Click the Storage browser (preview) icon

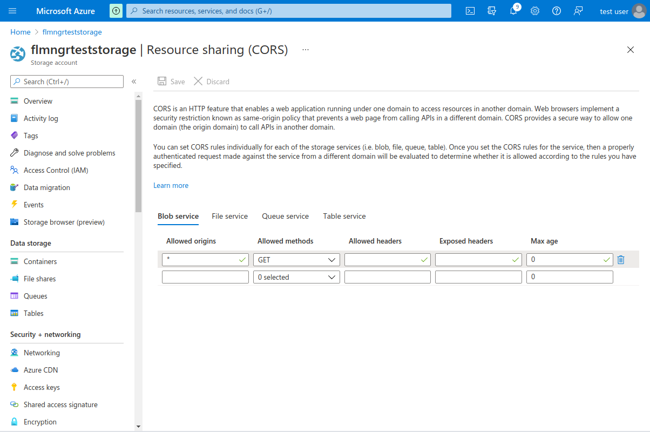15,222
